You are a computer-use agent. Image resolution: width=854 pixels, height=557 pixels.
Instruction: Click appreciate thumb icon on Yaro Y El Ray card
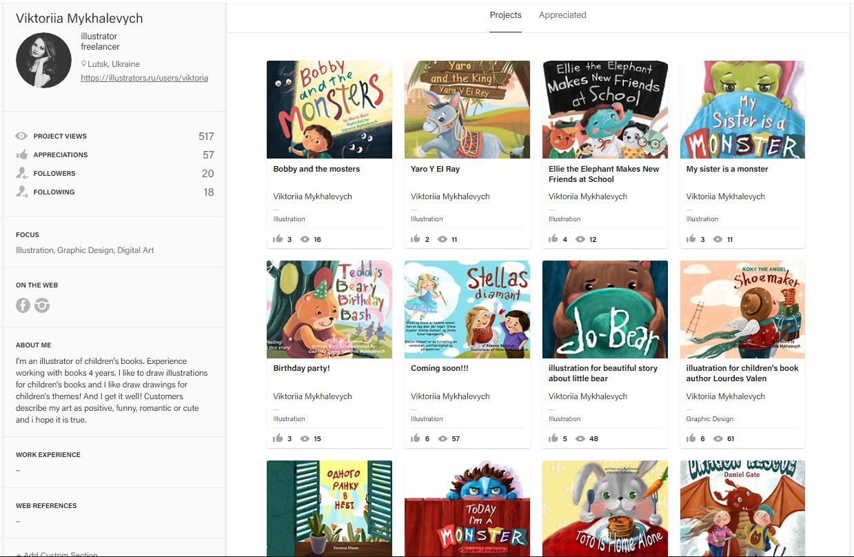(416, 239)
